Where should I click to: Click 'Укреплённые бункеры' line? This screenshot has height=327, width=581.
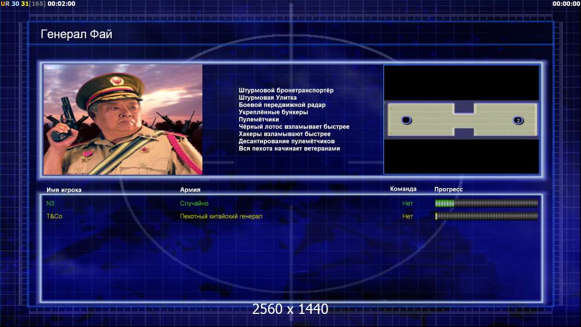click(273, 112)
